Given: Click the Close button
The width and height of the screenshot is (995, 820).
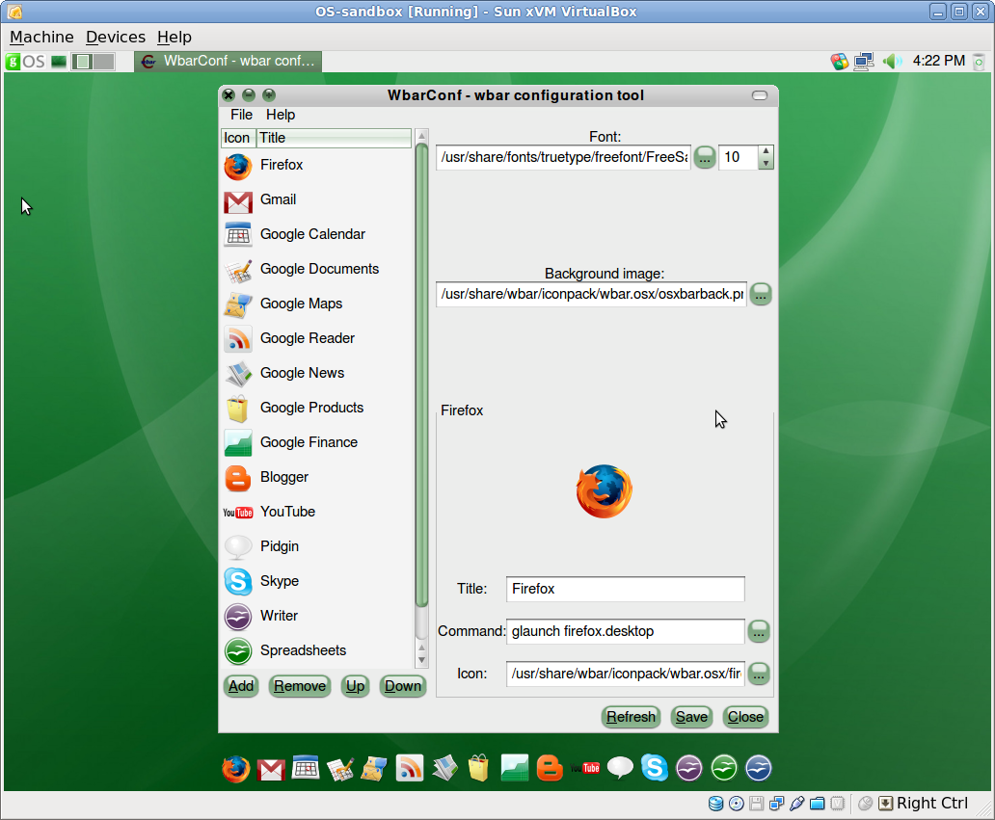Looking at the screenshot, I should coord(745,717).
